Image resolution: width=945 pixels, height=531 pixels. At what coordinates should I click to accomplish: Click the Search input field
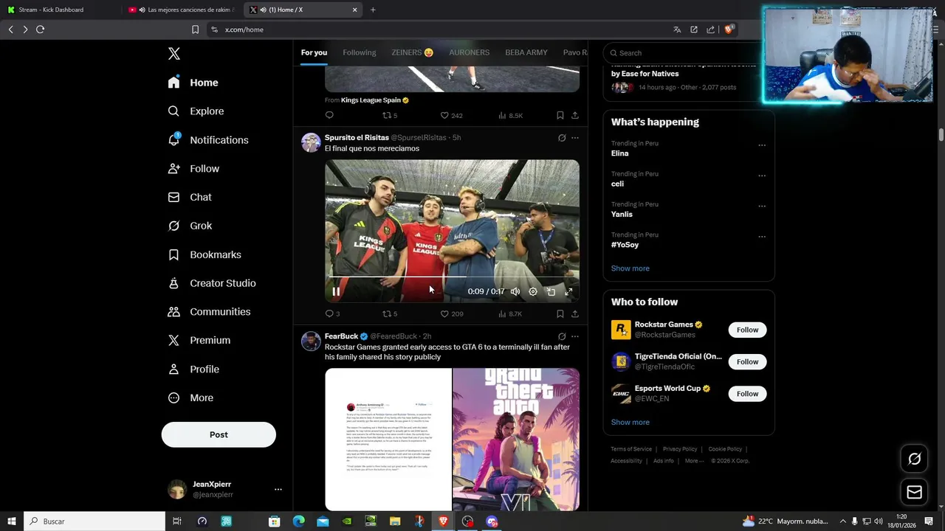point(683,53)
